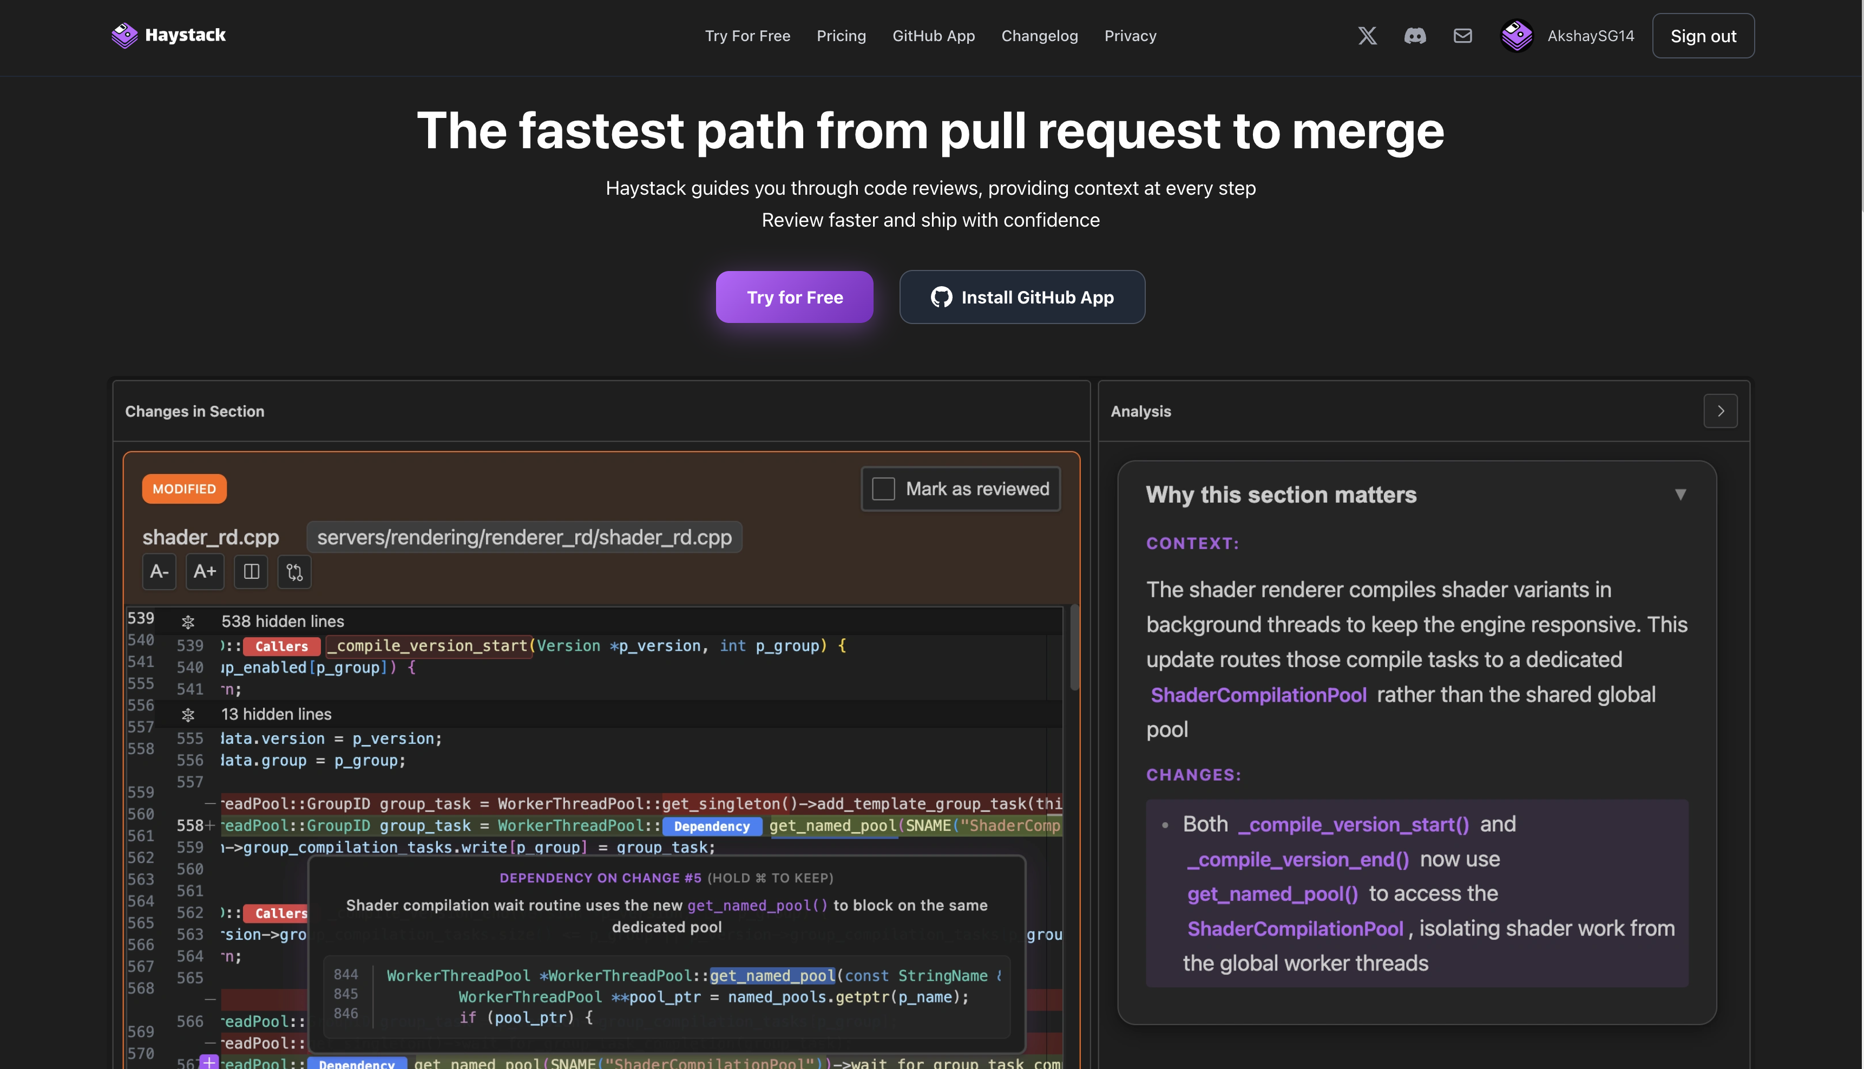This screenshot has width=1864, height=1069.
Task: Click the Try for Free button
Action: tap(795, 298)
